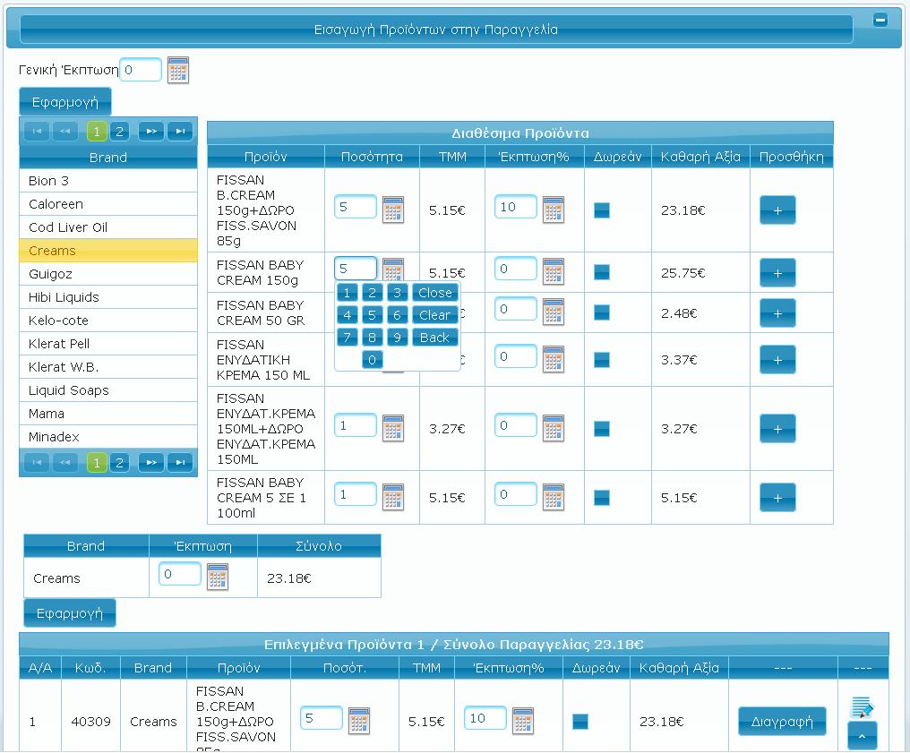Image resolution: width=910 pixels, height=753 pixels.
Task: Toggle Δωρεάν for FISSAN BABY CREAM 50 GR
Action: coord(602,312)
